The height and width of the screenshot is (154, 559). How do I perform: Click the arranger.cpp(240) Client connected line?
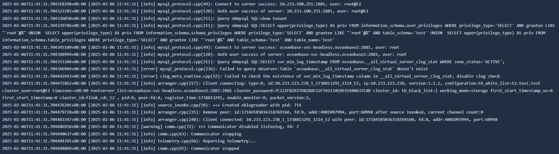(250, 119)
